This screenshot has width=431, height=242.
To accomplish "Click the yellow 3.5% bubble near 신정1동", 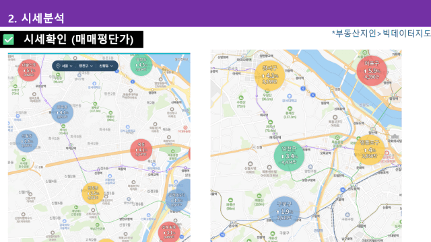I will coord(93,193).
